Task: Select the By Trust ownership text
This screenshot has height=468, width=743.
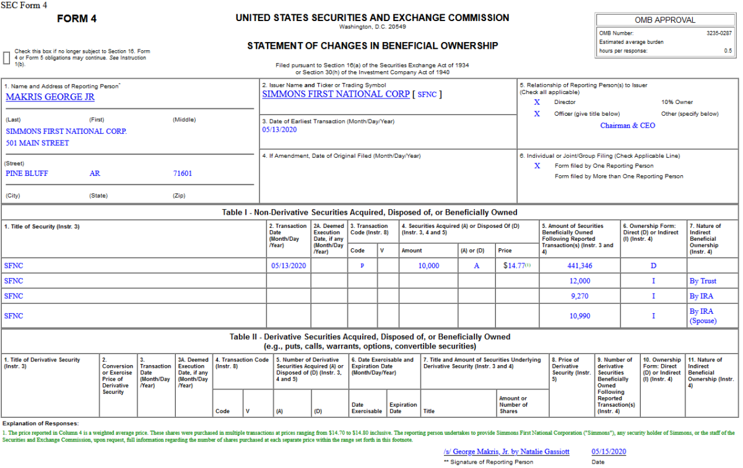Action: pos(703,281)
